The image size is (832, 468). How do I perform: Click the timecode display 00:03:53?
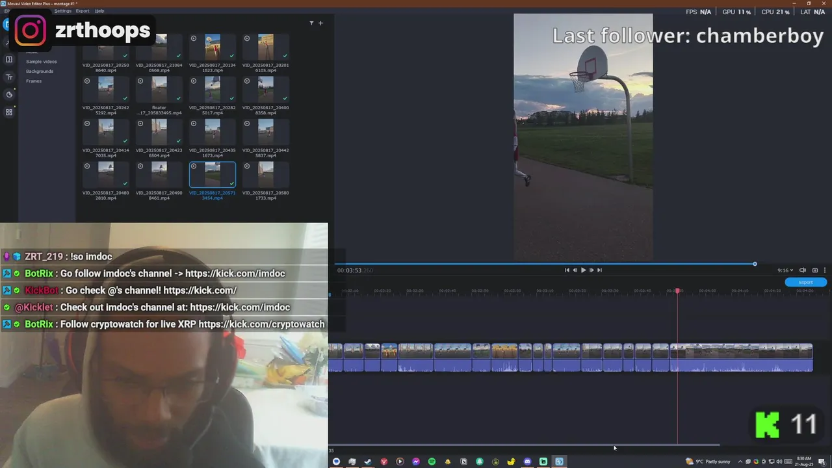click(355, 270)
